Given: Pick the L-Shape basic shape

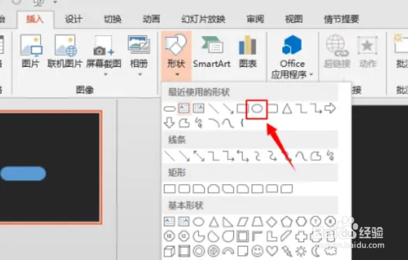Looking at the screenshot, I should [x=272, y=236].
